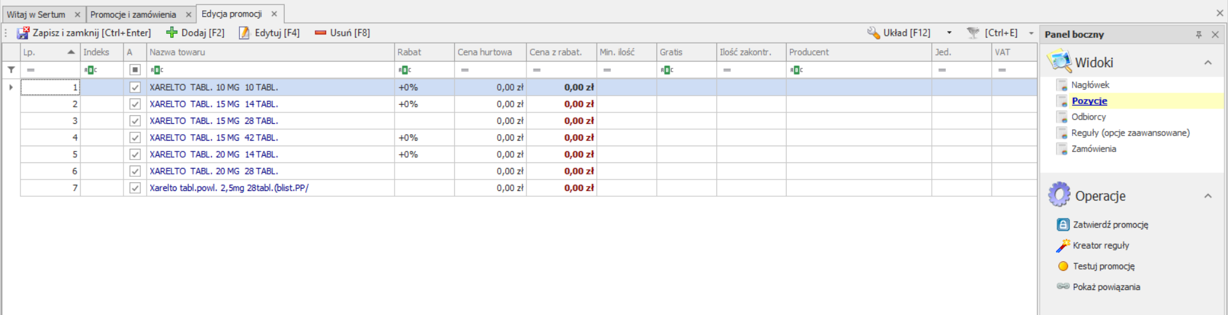This screenshot has height=315, width=1228.
Task: Open the Układ dropdown arrow
Action: pyautogui.click(x=949, y=33)
